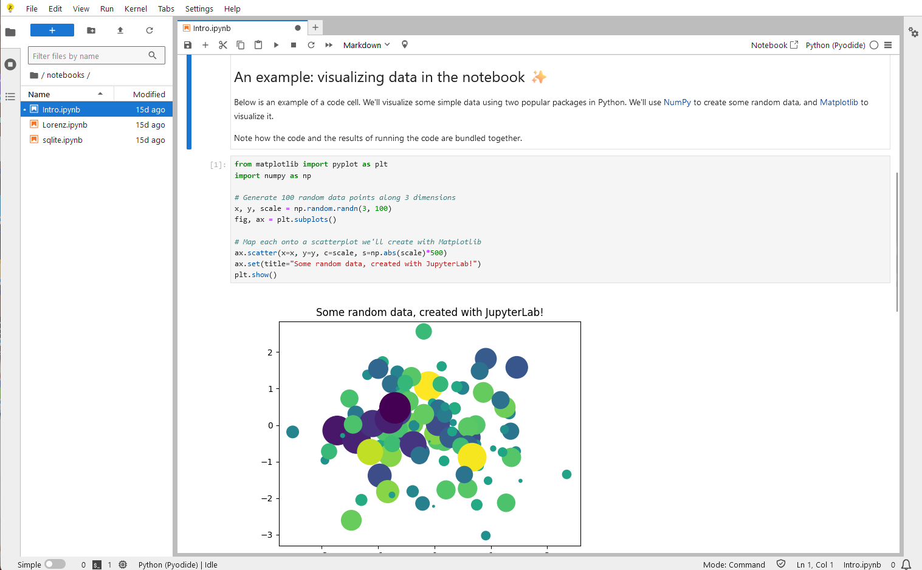Open the Markdown cell type dropdown

pos(365,44)
